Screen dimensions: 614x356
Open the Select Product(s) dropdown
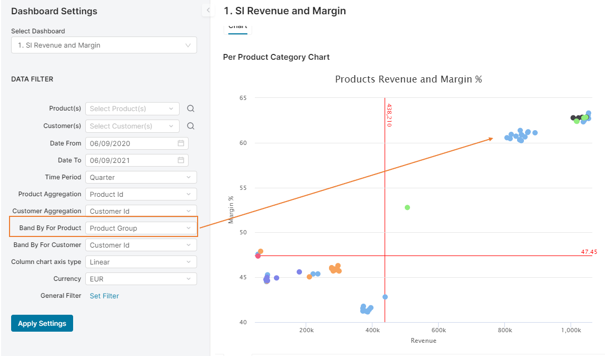click(132, 109)
